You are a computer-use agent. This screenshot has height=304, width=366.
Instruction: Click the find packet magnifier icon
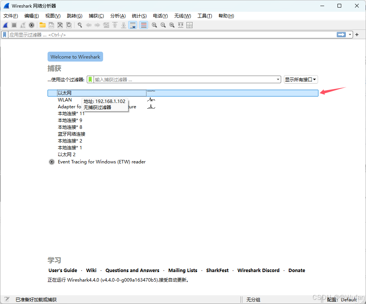click(x=80, y=25)
